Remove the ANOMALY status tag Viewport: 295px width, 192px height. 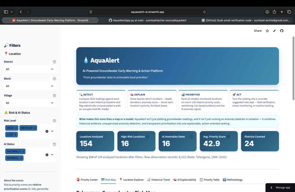[x=23, y=151]
